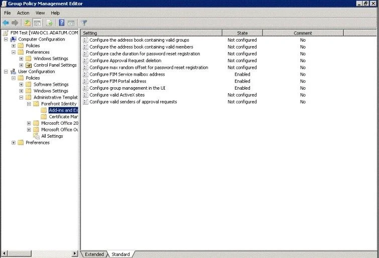Open the View menu
This screenshot has width=379, height=258.
click(x=40, y=13)
